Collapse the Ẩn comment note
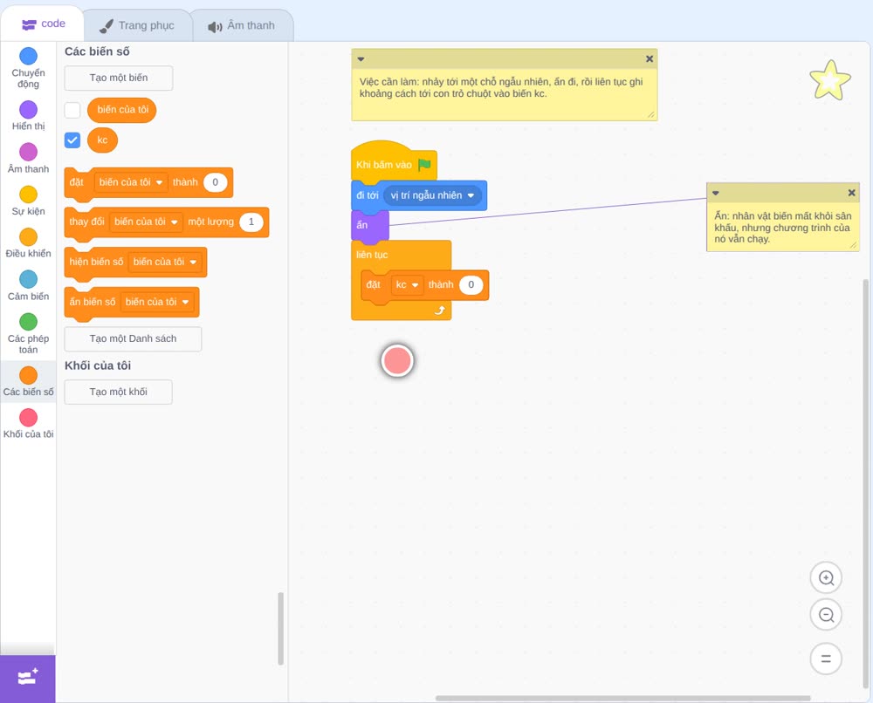 716,193
